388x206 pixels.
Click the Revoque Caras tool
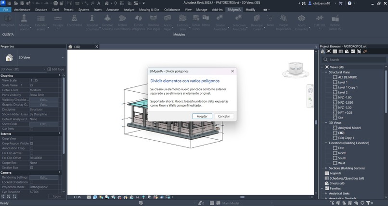click(x=257, y=23)
